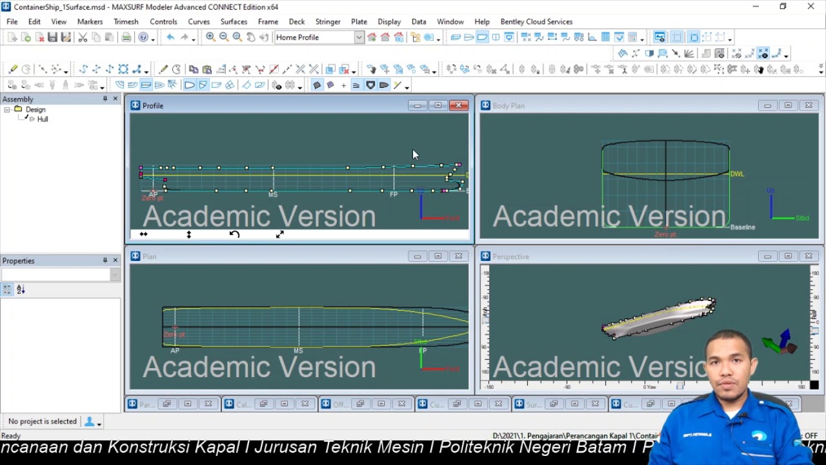Select the Hull item in Assembly tree
The height and width of the screenshot is (465, 826).
[x=43, y=119]
